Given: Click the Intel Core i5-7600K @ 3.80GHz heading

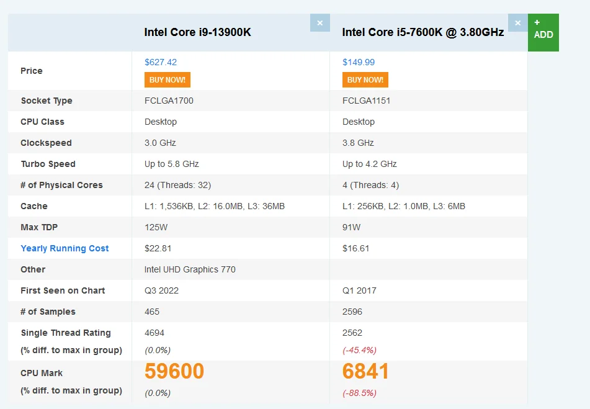Looking at the screenshot, I should tap(423, 32).
